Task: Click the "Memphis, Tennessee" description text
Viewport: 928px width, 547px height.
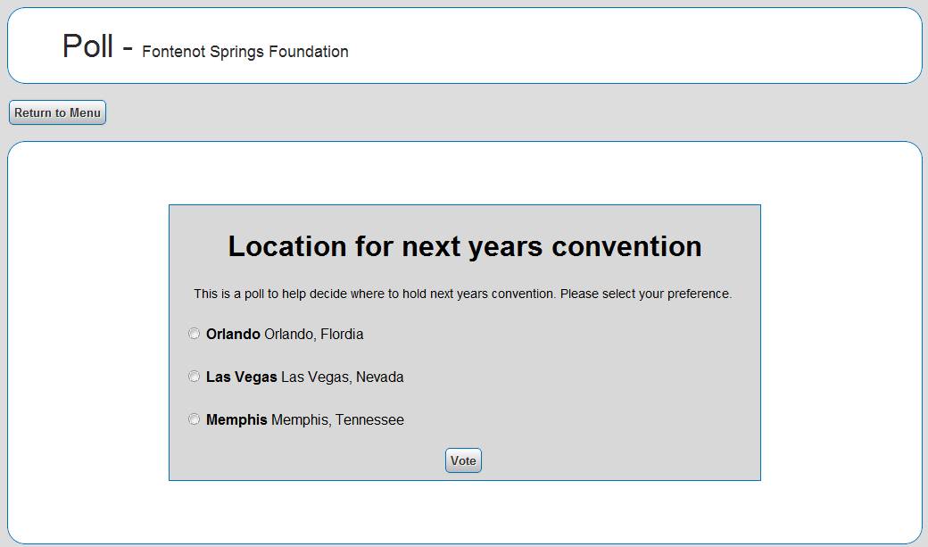Action: point(337,420)
